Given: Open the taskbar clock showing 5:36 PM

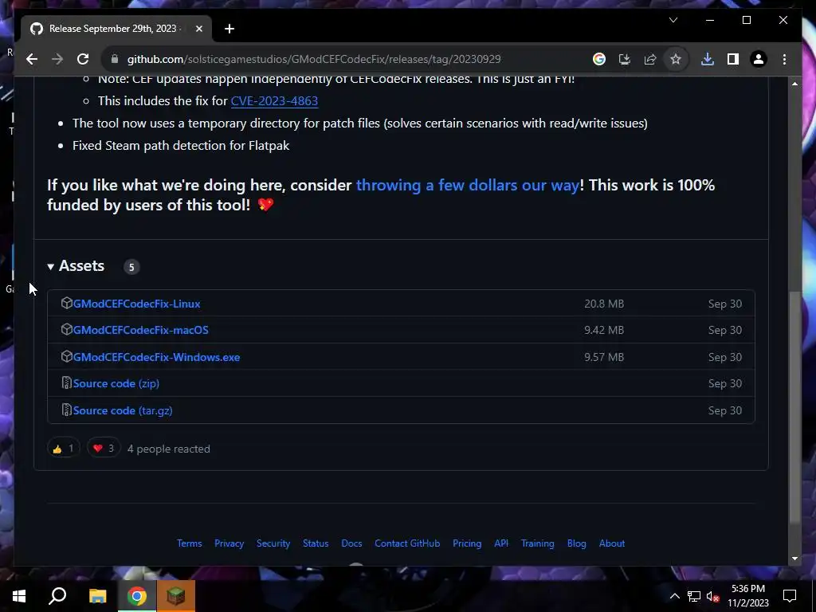Looking at the screenshot, I should (747, 596).
